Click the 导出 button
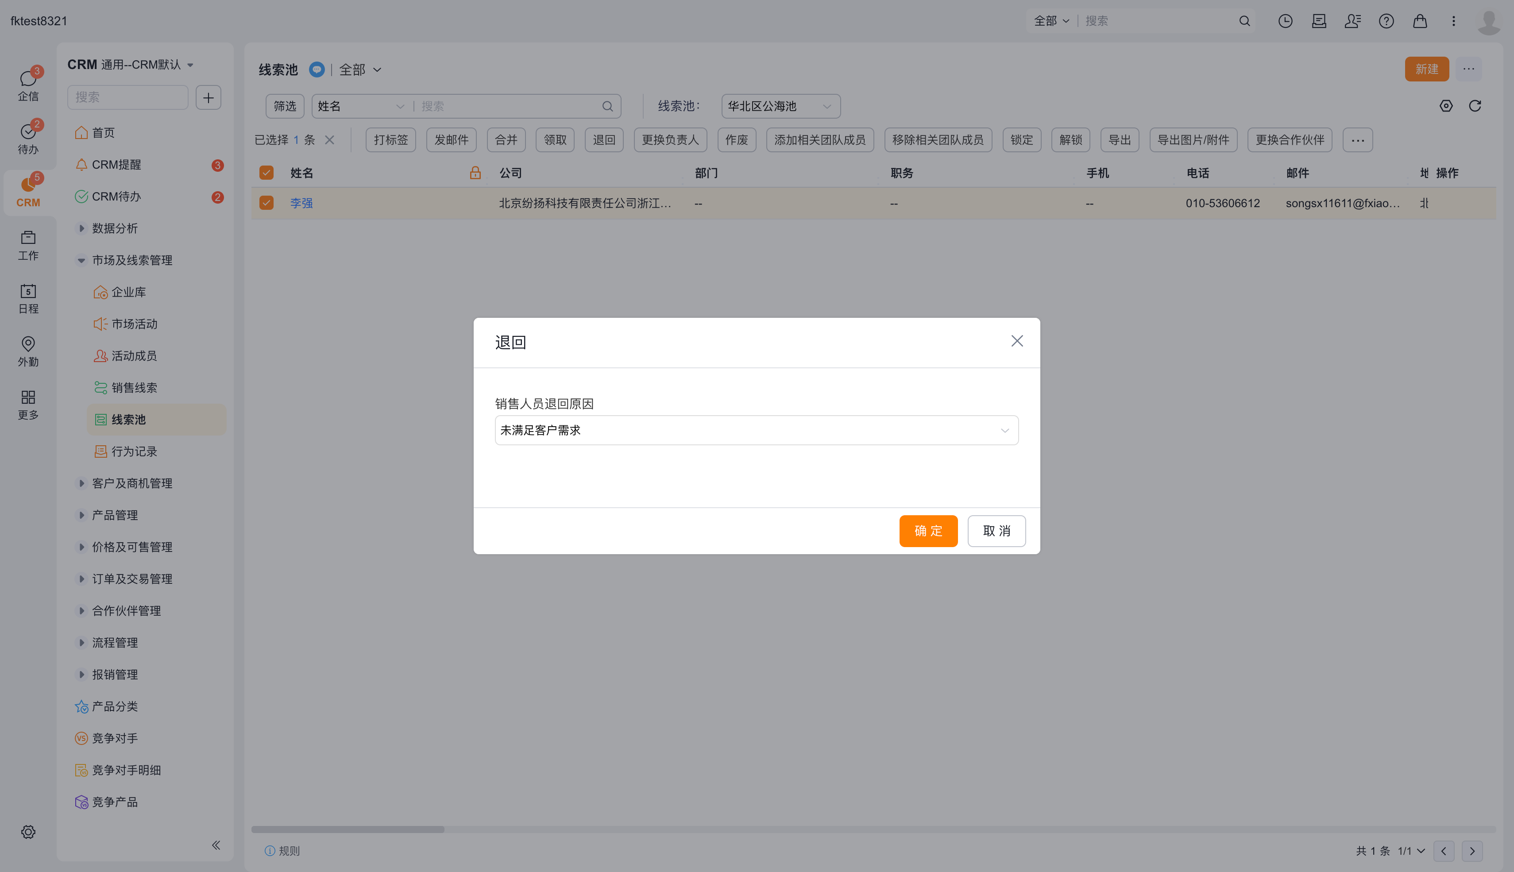The height and width of the screenshot is (872, 1514). pyautogui.click(x=1119, y=139)
